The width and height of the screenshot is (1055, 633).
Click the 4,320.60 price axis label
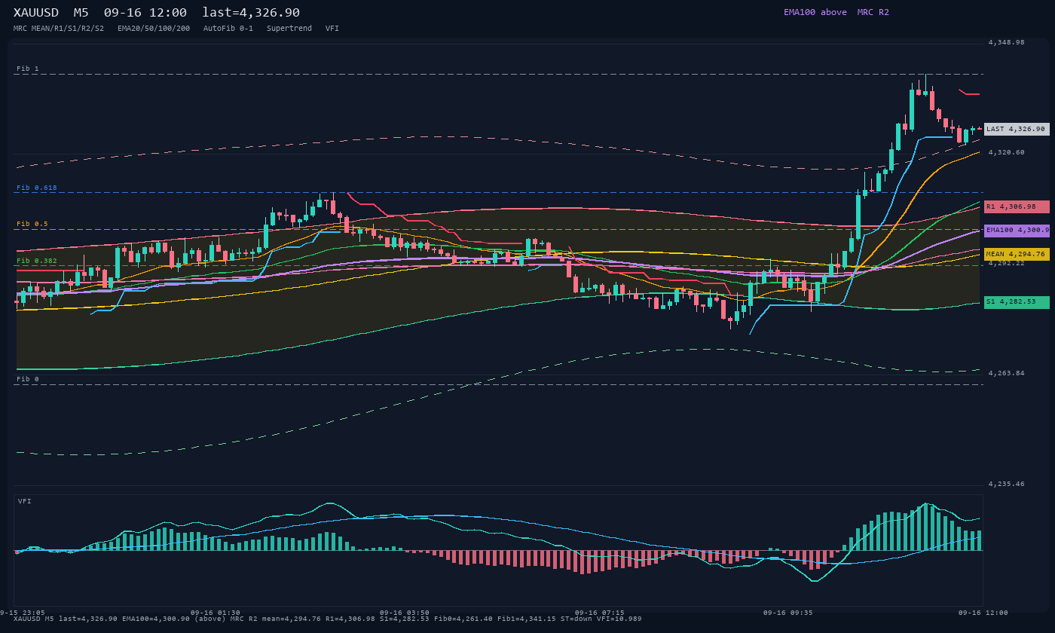click(1007, 152)
